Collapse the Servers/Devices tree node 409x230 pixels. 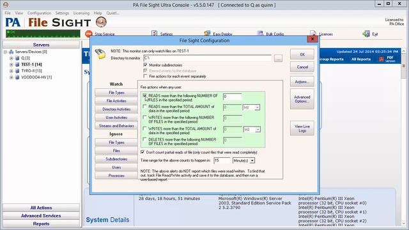[5, 52]
